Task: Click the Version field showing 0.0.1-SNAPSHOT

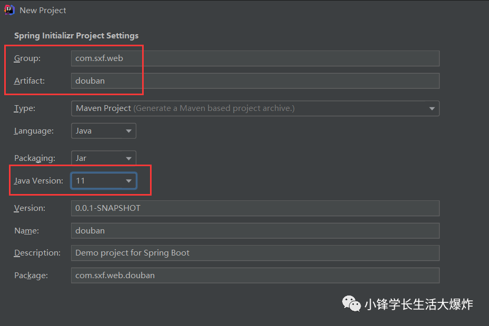Action: [255, 208]
